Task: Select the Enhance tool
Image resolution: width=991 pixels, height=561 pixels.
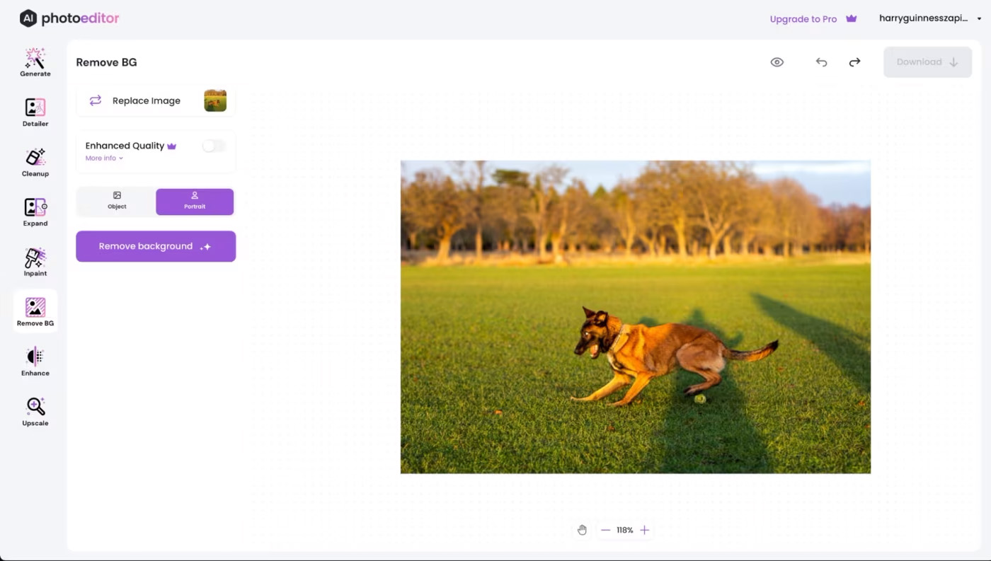Action: 35,362
